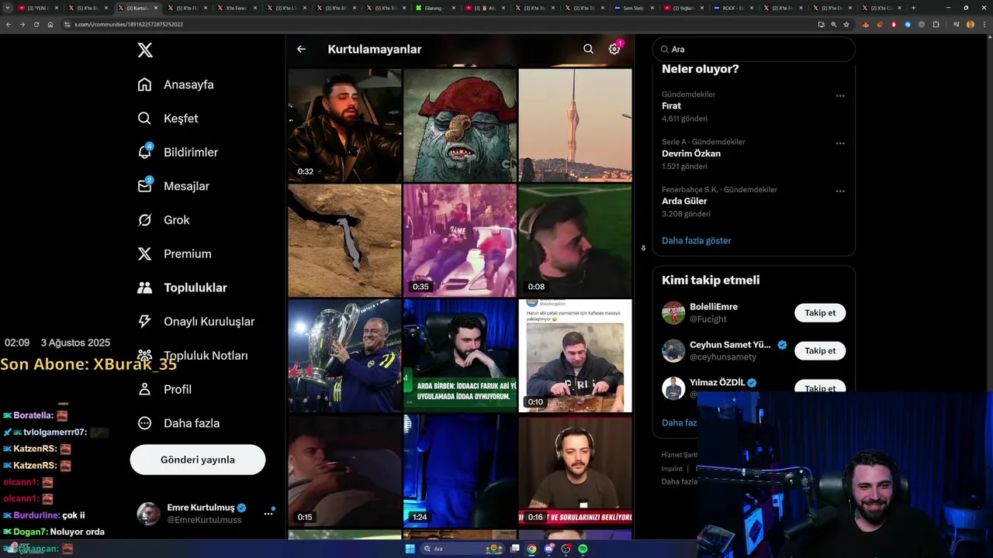This screenshot has width=993, height=558.
Task: Click the Windows taskbar Ara search box
Action: (462, 549)
